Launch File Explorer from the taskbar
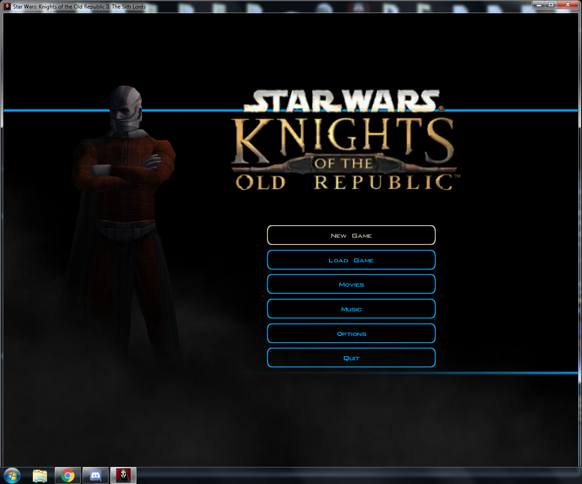Image resolution: width=582 pixels, height=484 pixels. click(40, 475)
